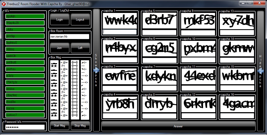Viewport: 267px width, 135px height.
Task: Select the id field ymf8hd6
Action: click(25, 62)
